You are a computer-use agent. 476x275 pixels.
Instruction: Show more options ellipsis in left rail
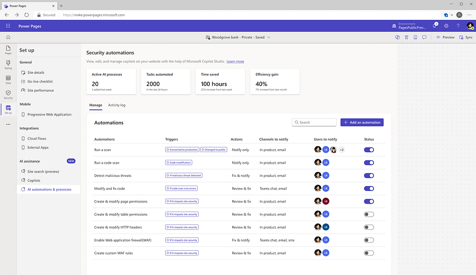(x=8, y=124)
